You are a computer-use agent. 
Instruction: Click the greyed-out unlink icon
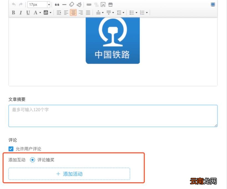coord(96,5)
